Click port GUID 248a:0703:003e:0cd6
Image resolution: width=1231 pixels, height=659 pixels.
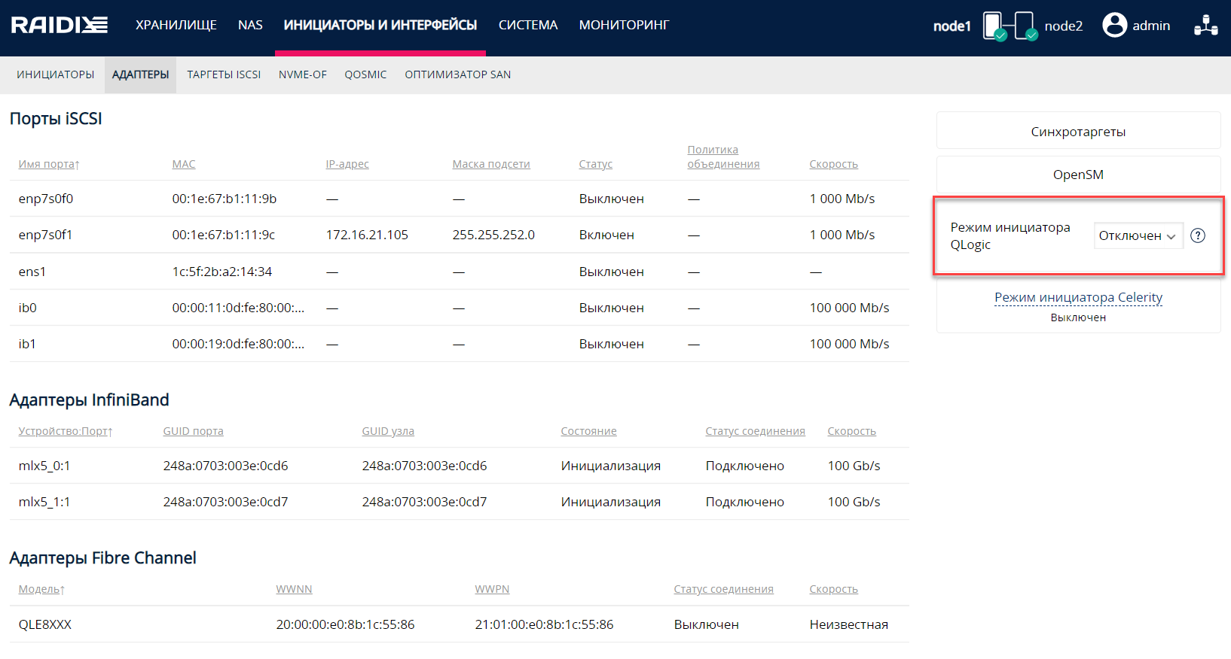(226, 466)
